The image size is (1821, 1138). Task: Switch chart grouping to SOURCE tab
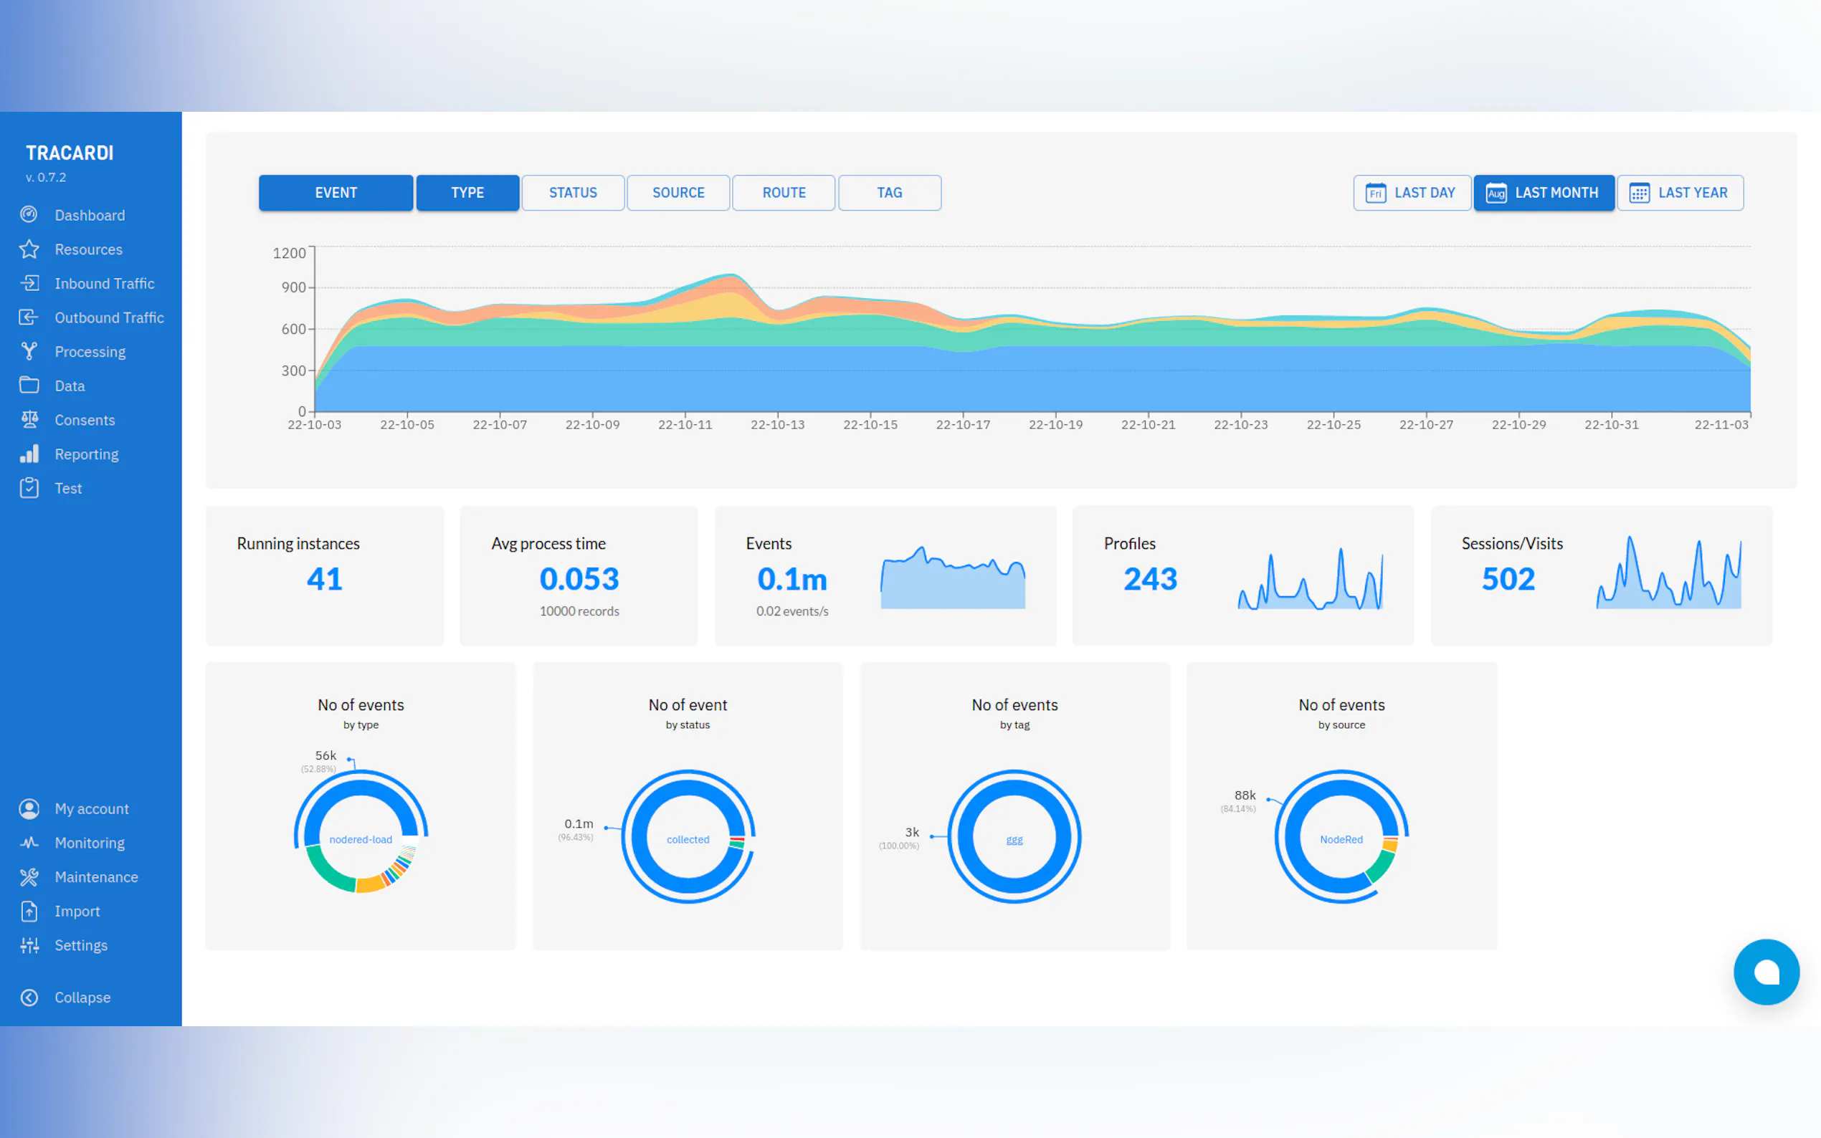(x=678, y=193)
